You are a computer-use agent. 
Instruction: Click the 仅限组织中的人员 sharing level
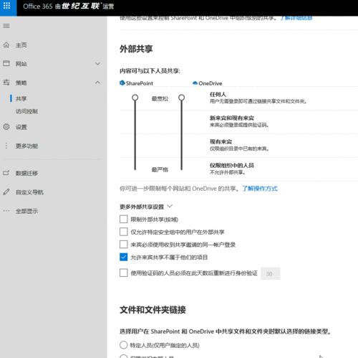pos(232,165)
